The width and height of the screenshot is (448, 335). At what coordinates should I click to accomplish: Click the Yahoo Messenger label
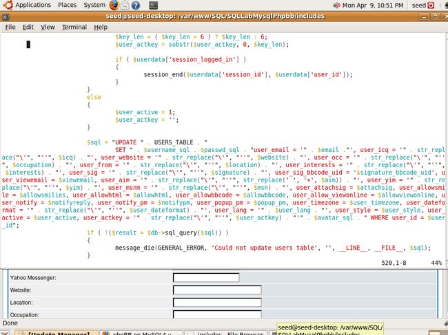click(x=33, y=278)
